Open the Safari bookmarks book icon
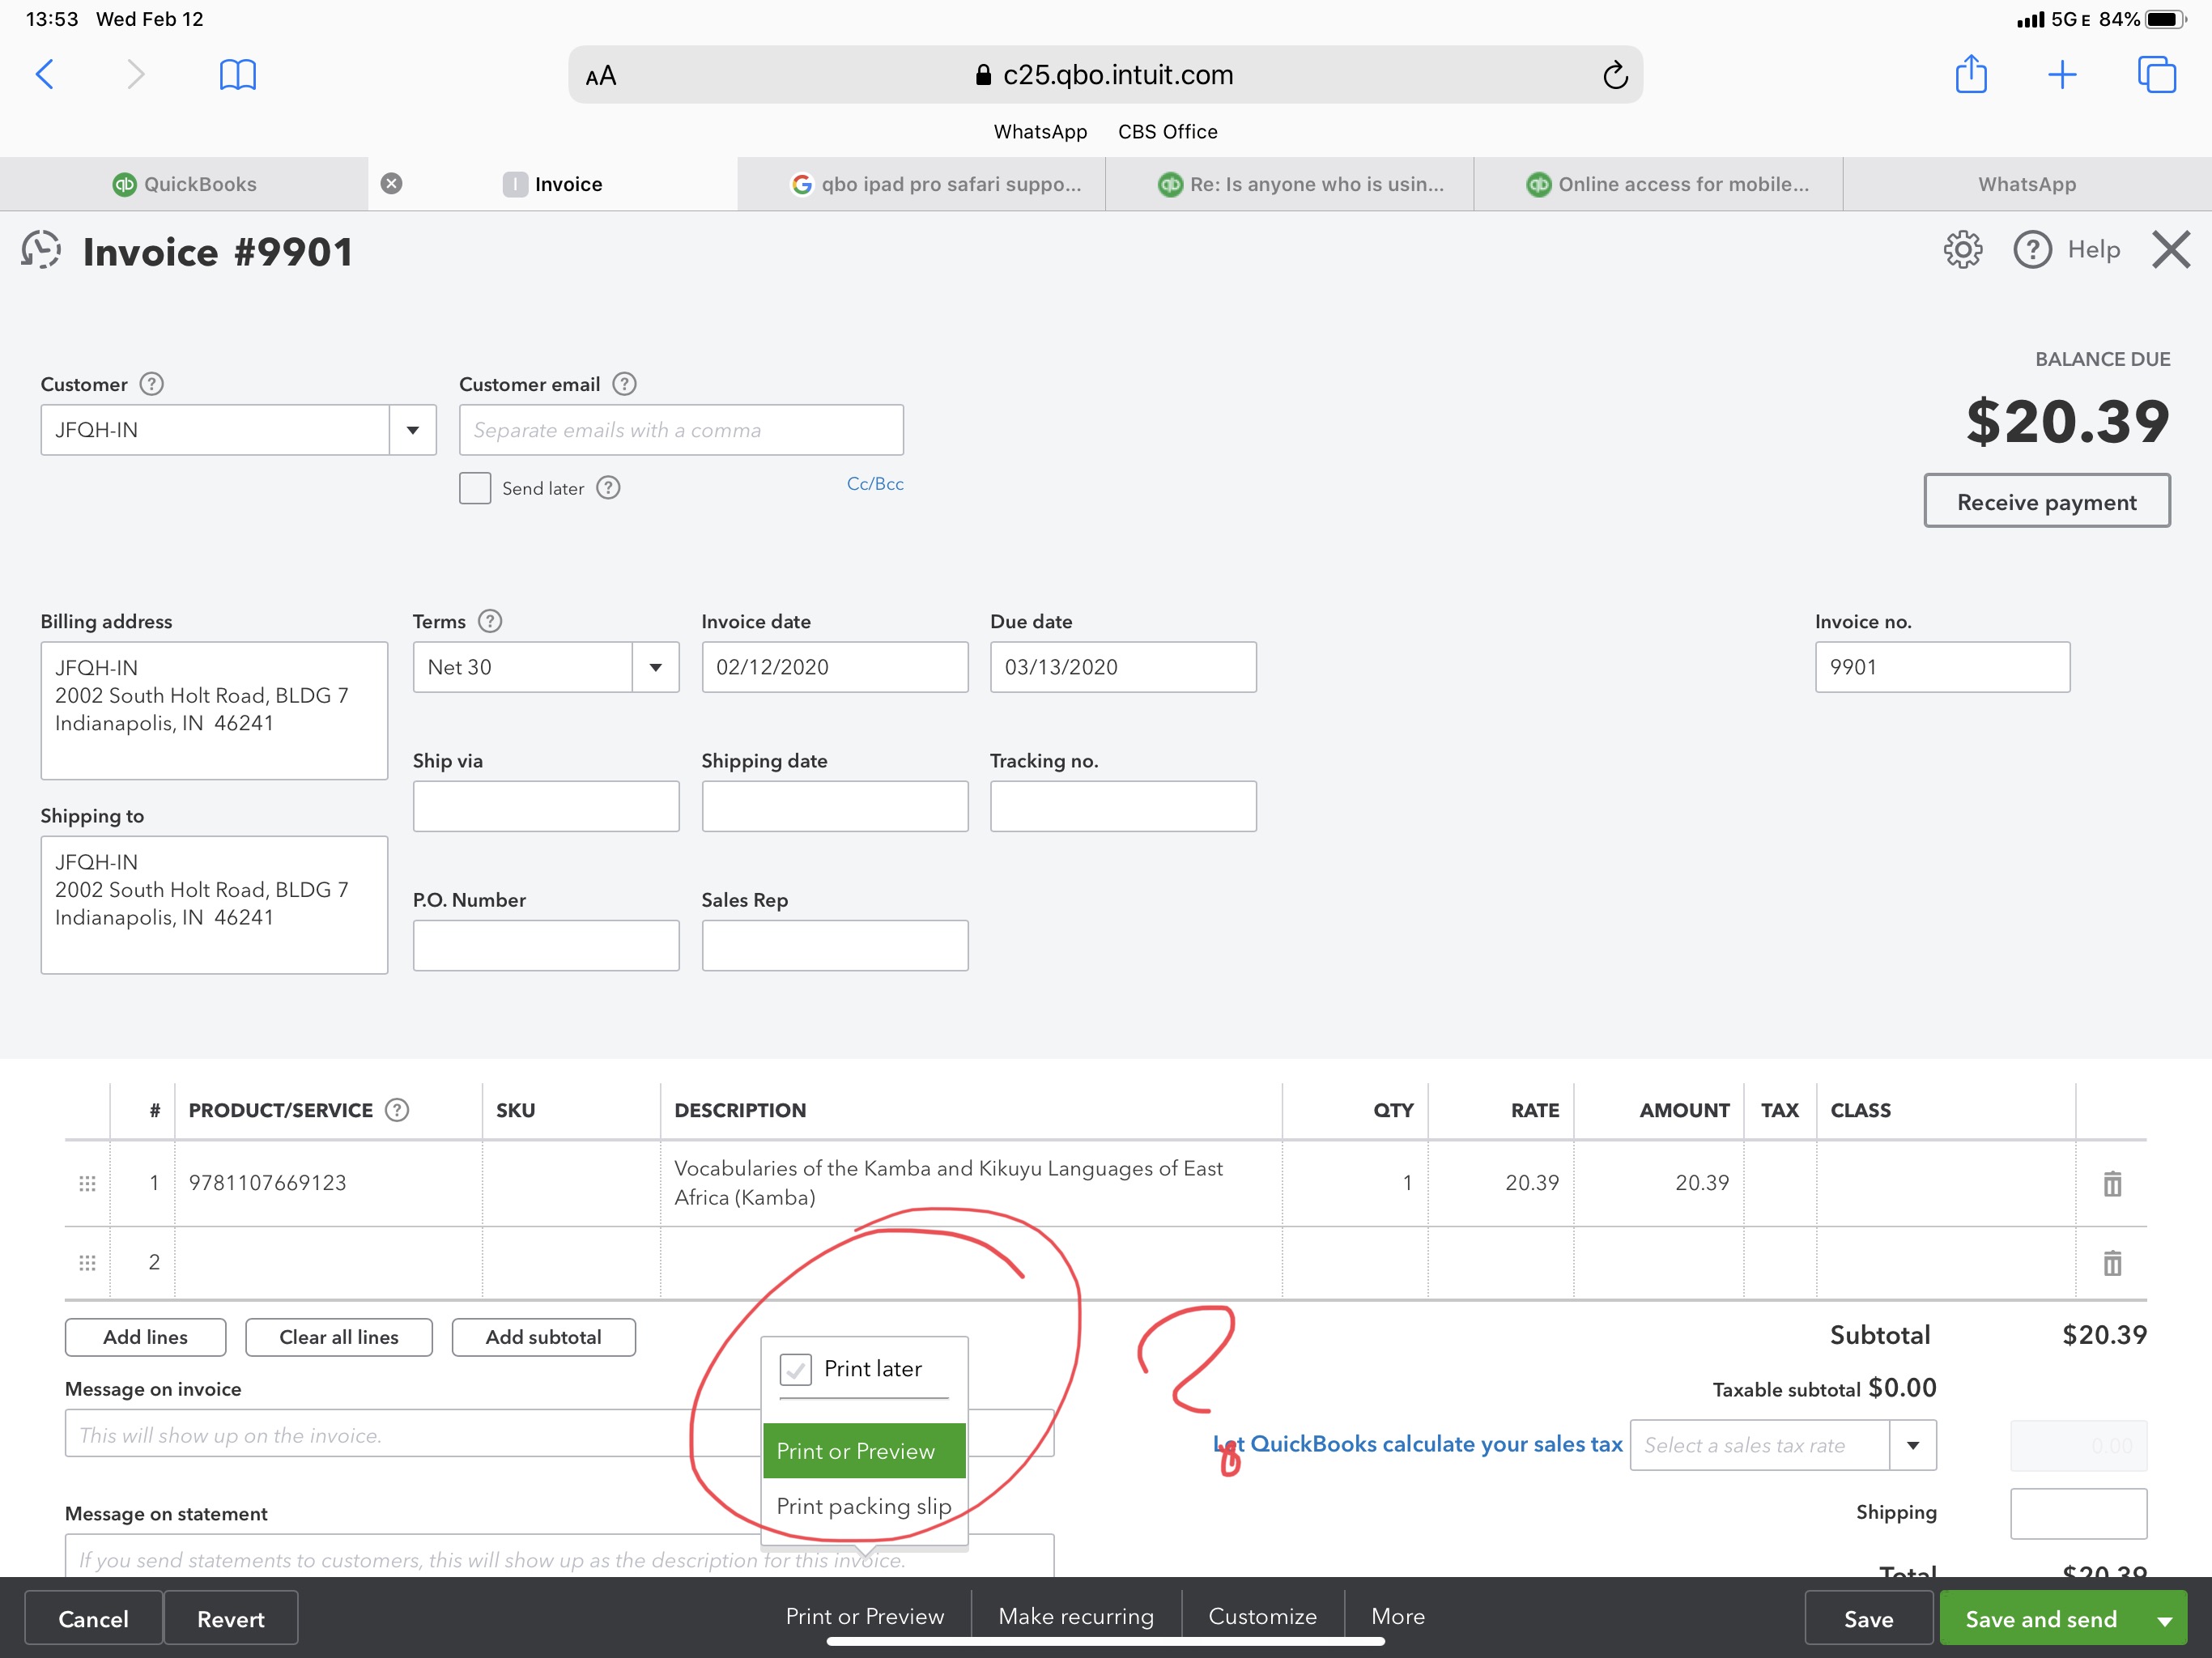The height and width of the screenshot is (1658, 2212). click(237, 75)
